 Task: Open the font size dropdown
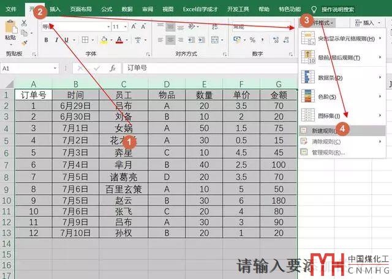(125, 27)
